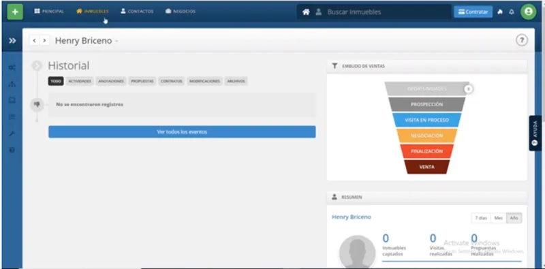Go to next record arrow
545x269 pixels.
[44, 40]
